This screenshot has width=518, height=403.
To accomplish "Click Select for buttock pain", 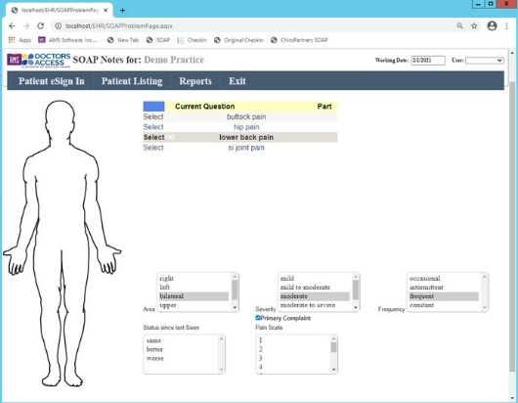I will 153,116.
